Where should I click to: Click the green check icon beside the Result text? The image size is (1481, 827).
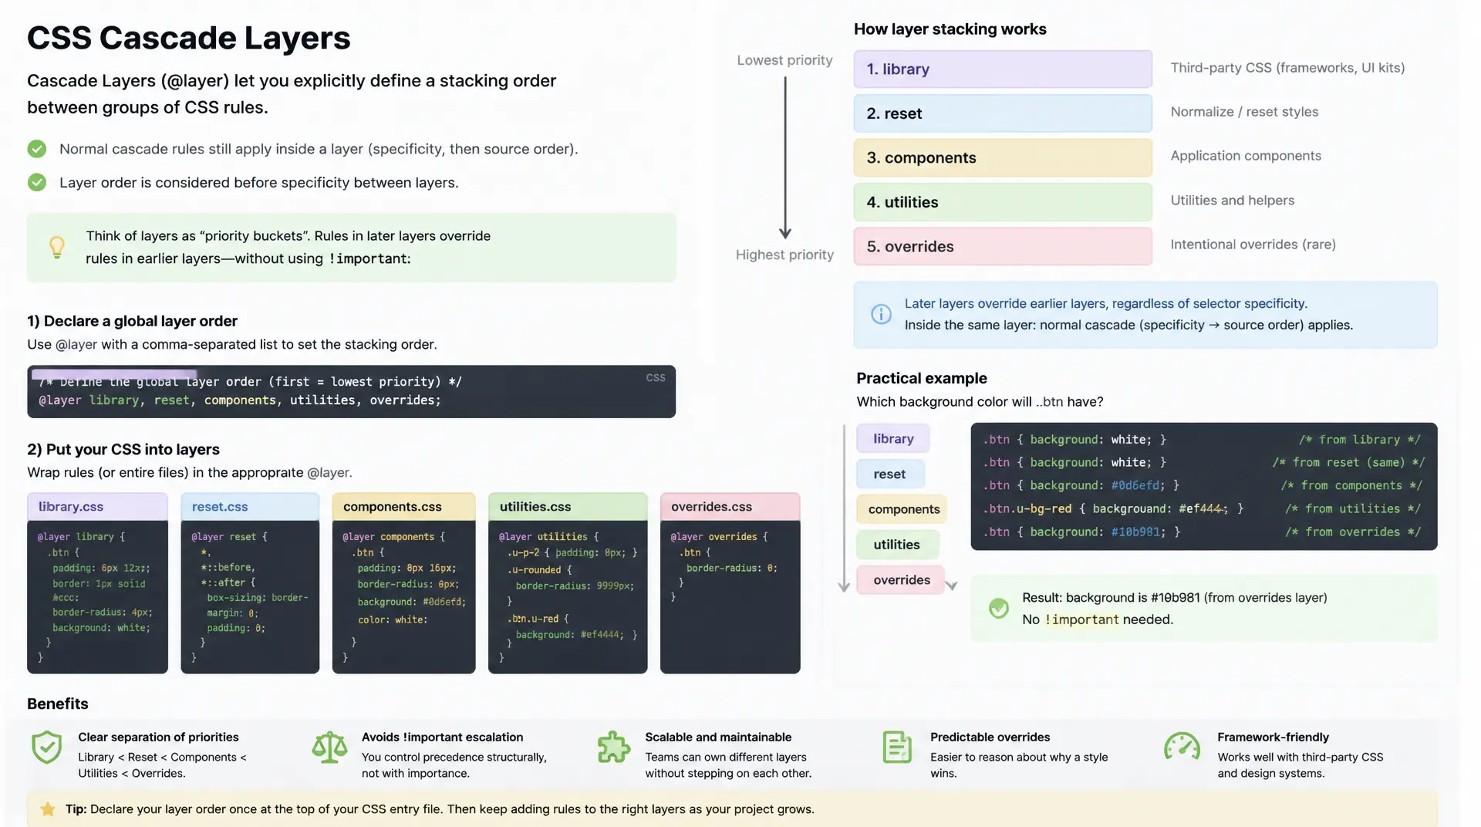point(999,608)
